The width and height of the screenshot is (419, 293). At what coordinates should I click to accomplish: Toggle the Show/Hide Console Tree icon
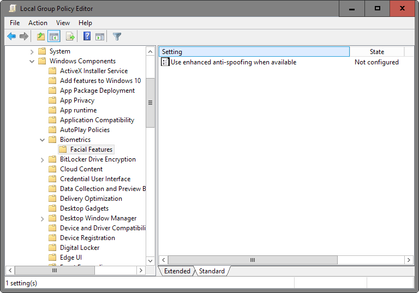pyautogui.click(x=54, y=36)
